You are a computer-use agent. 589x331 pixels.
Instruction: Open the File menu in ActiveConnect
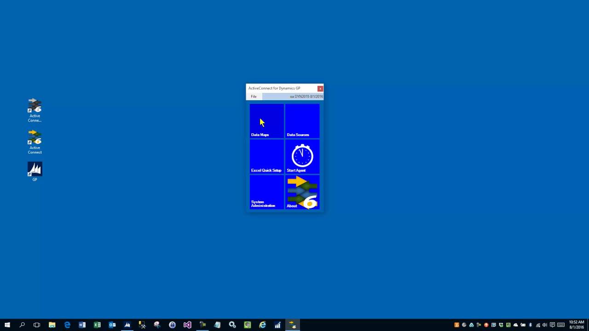254,97
